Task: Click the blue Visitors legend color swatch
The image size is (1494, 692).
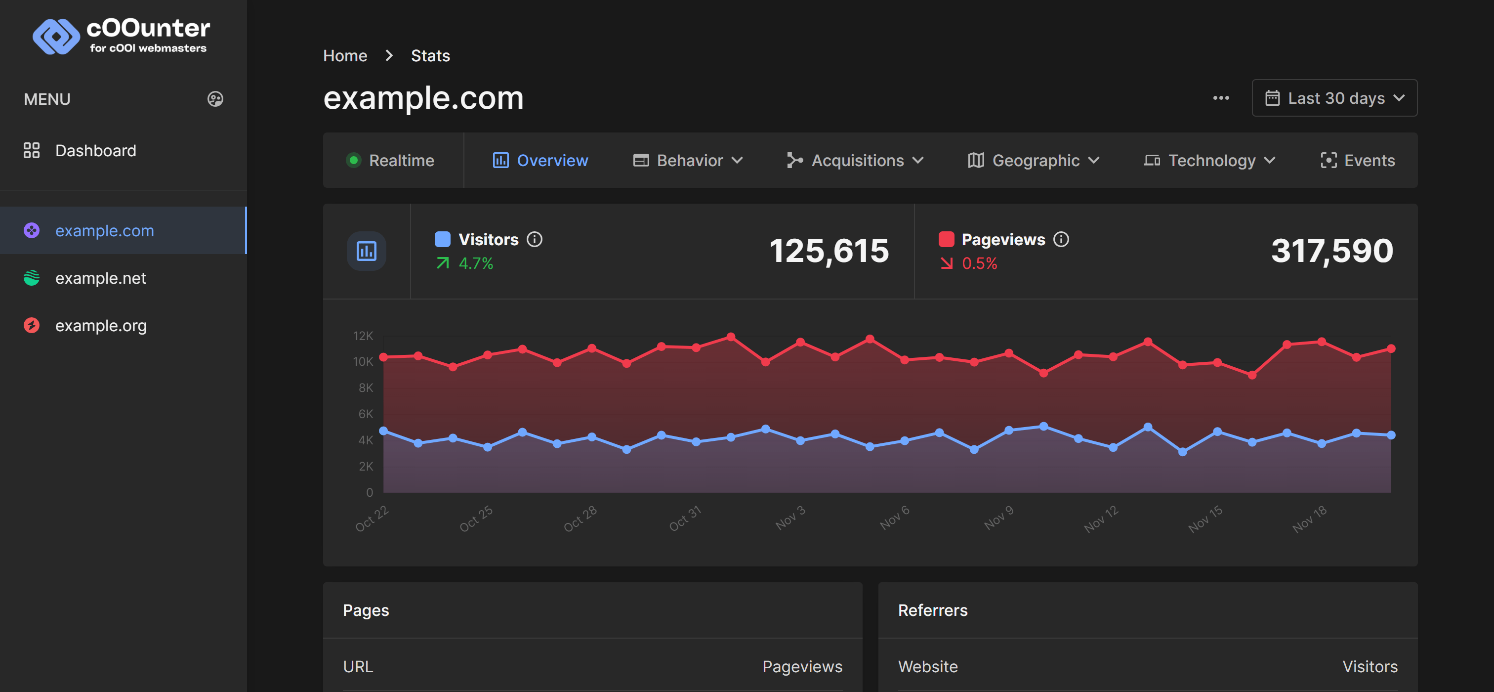Action: click(x=443, y=240)
